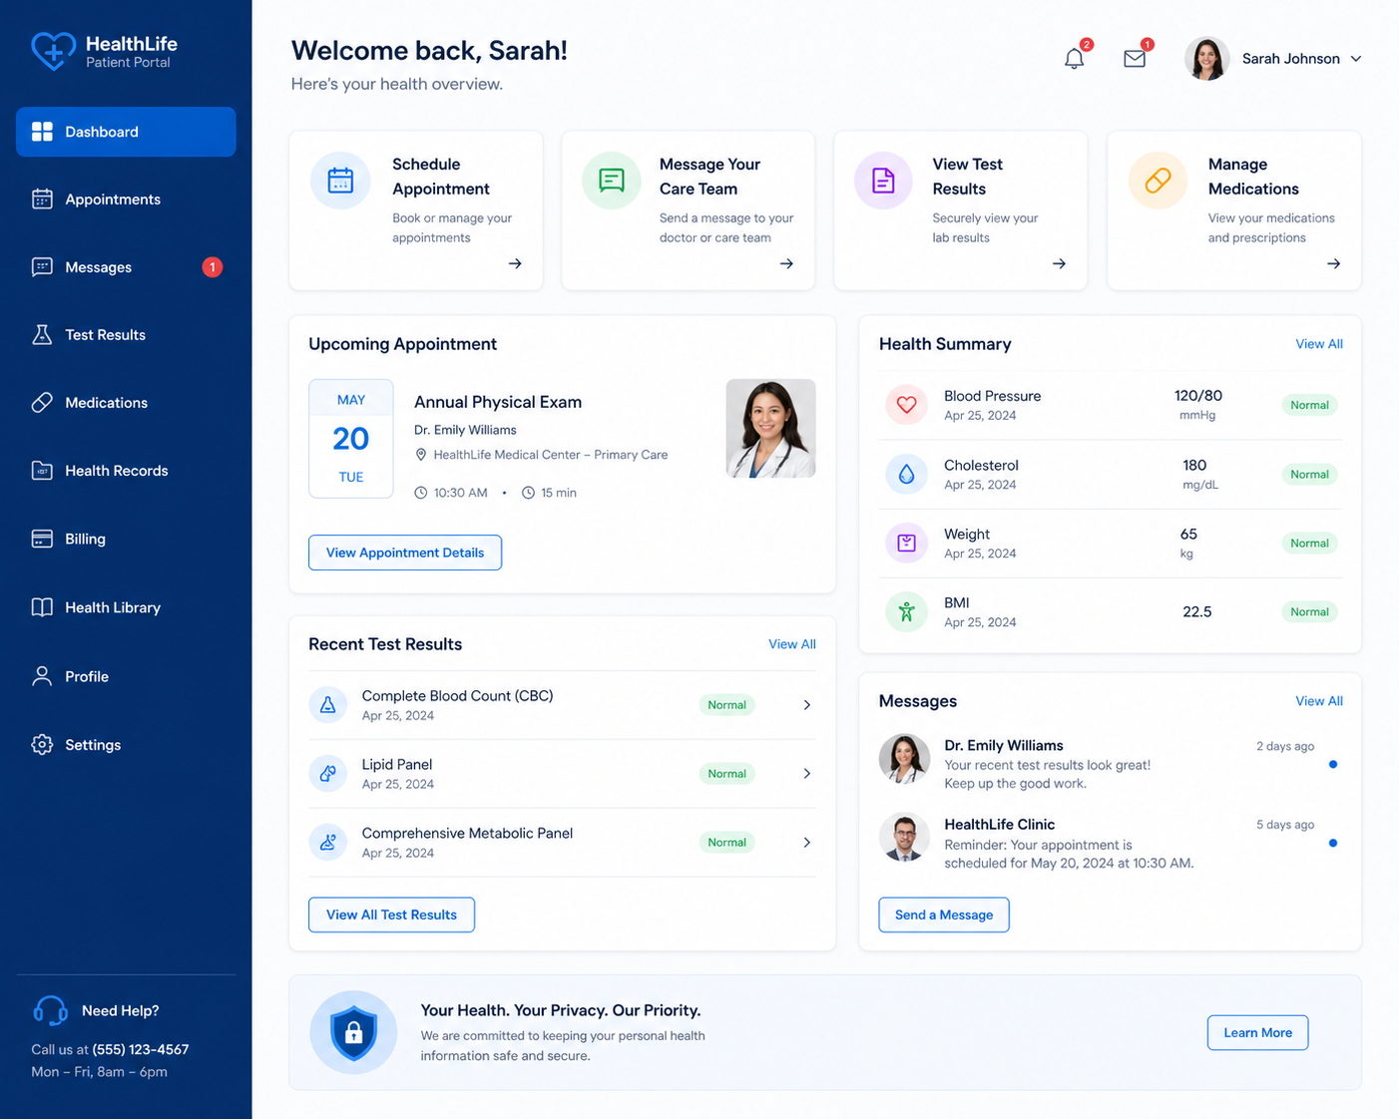Click the Cholesterol droplet icon
The width and height of the screenshot is (1399, 1119).
click(x=906, y=475)
